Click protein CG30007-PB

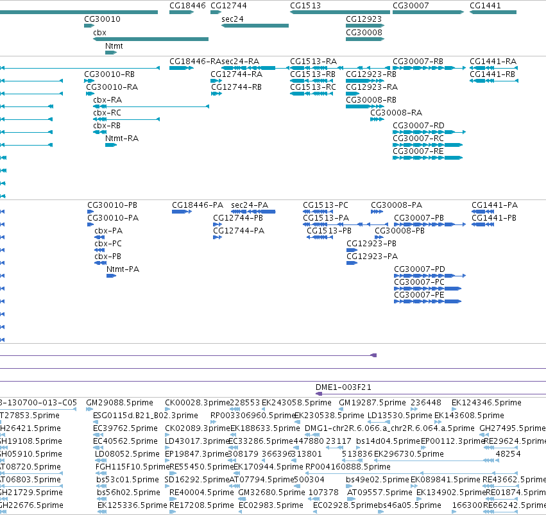(x=419, y=218)
